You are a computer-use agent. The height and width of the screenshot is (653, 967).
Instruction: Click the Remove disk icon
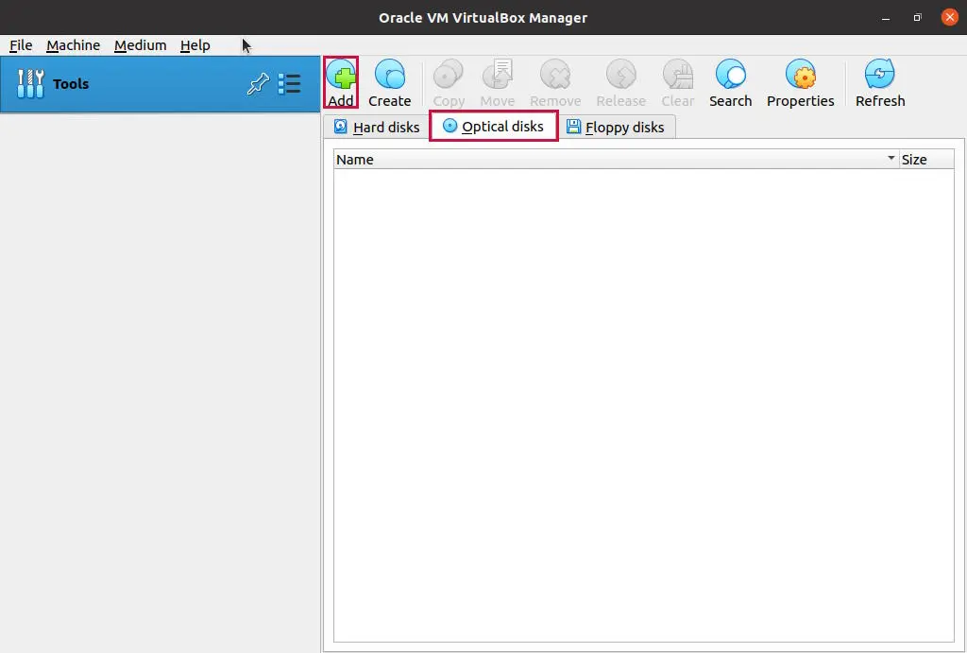[555, 80]
